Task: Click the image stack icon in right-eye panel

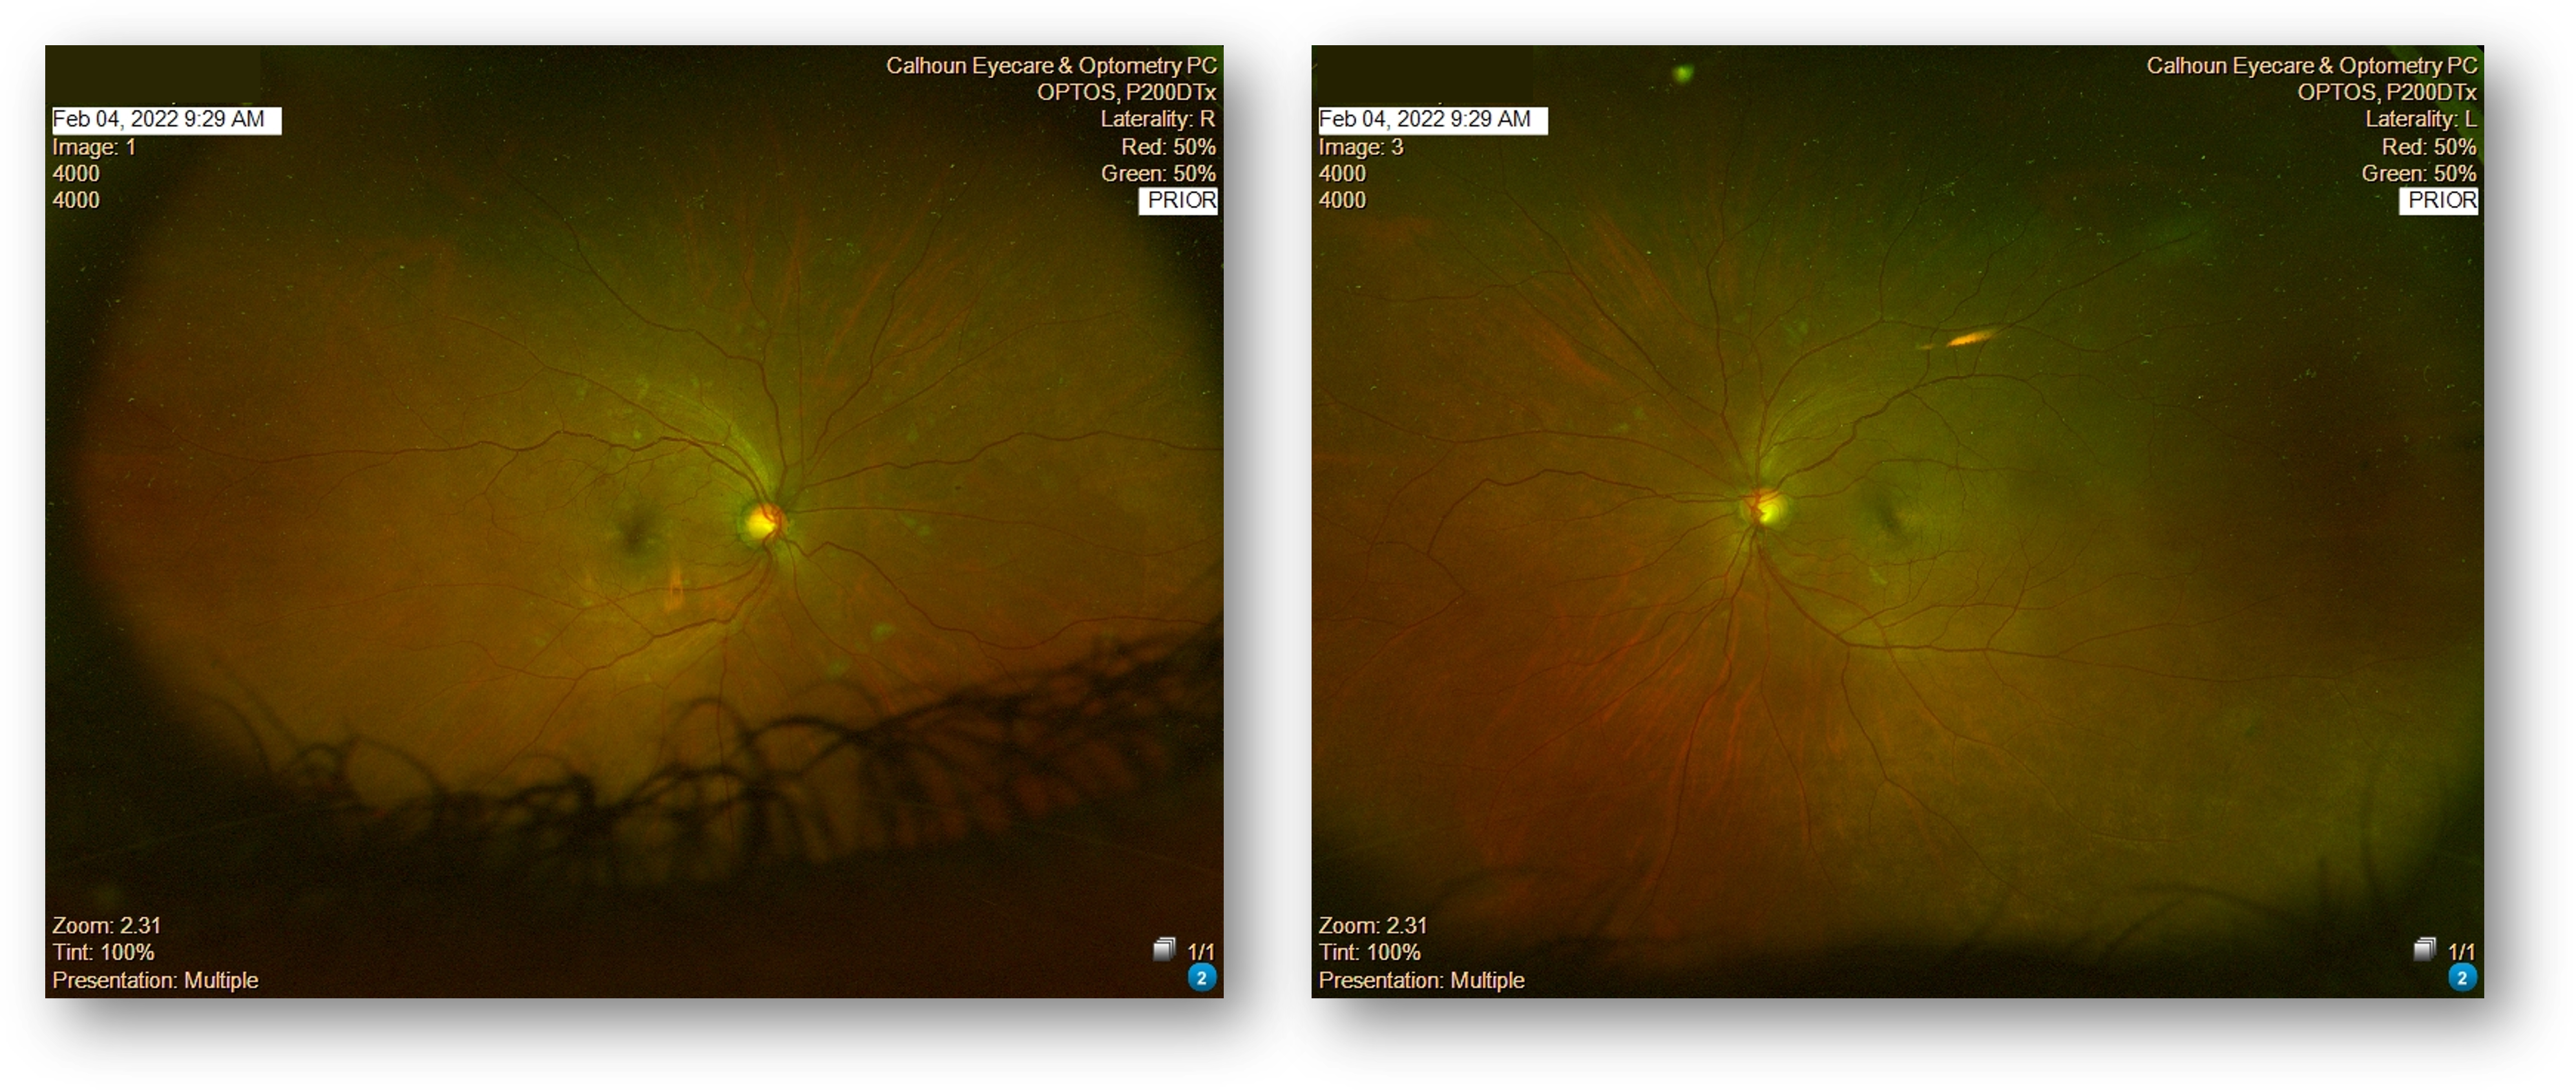Action: pos(1164,949)
